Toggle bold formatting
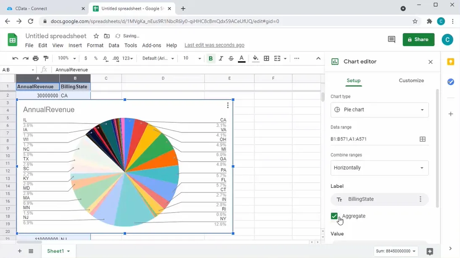Screen dimensions: 460x258 point(211,58)
